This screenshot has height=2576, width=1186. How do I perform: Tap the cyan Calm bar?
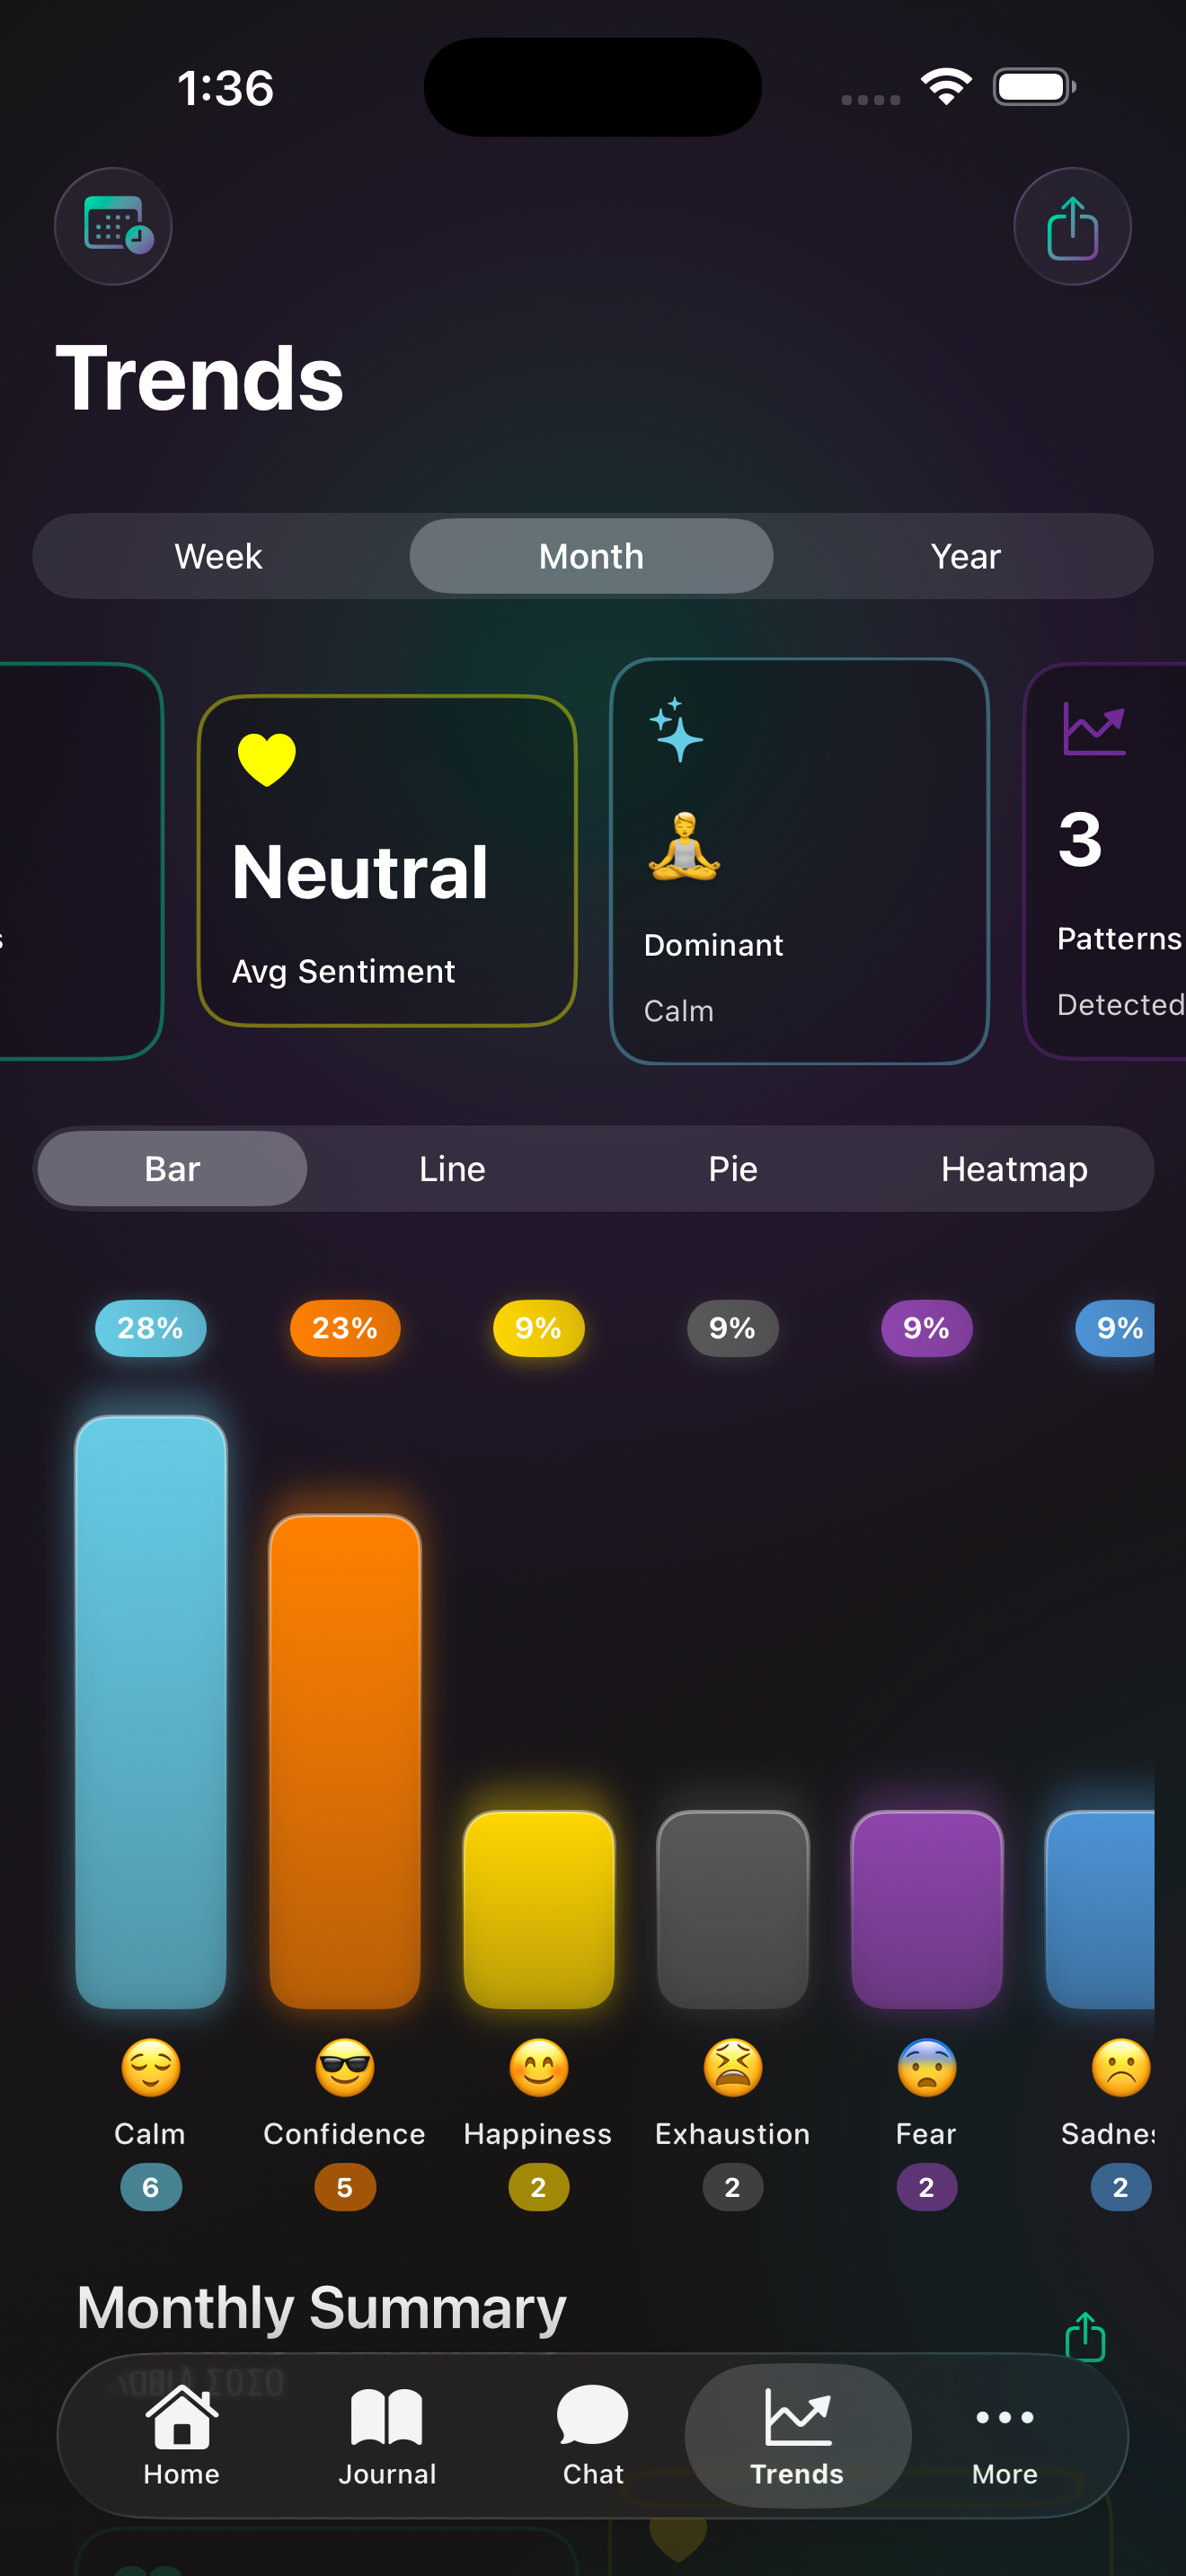[x=151, y=1711]
